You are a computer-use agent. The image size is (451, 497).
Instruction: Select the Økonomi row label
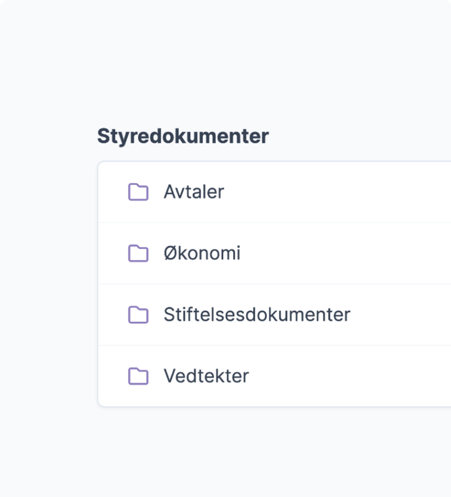(x=202, y=253)
